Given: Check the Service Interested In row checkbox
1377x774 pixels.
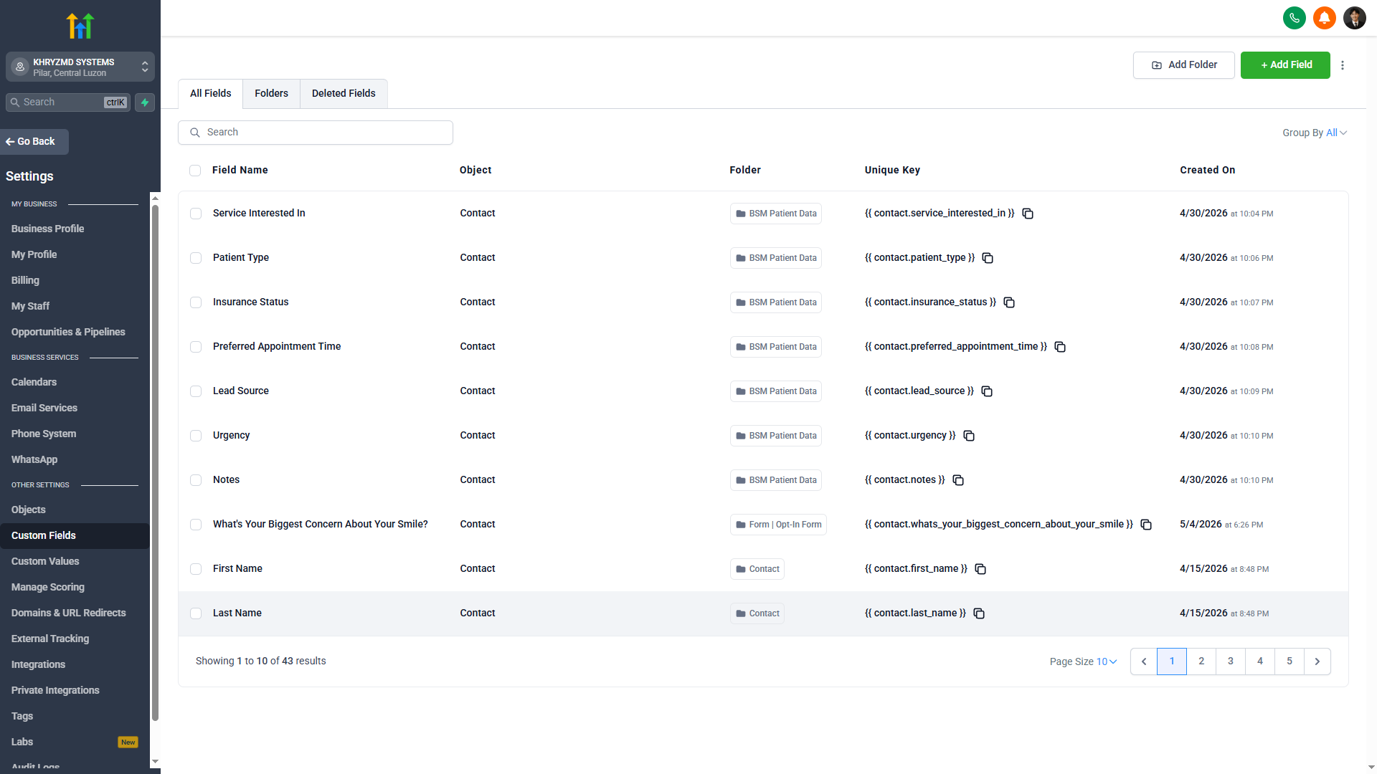Looking at the screenshot, I should point(196,214).
